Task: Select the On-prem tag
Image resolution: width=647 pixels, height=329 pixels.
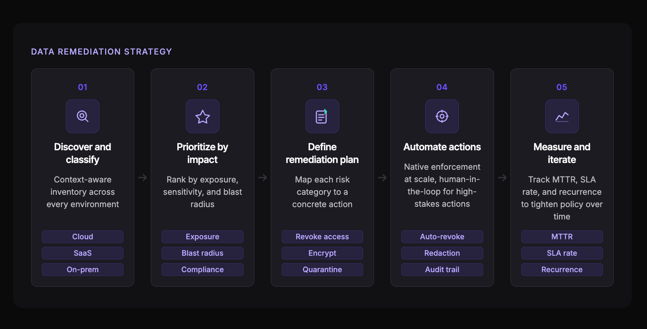Action: pyautogui.click(x=83, y=270)
